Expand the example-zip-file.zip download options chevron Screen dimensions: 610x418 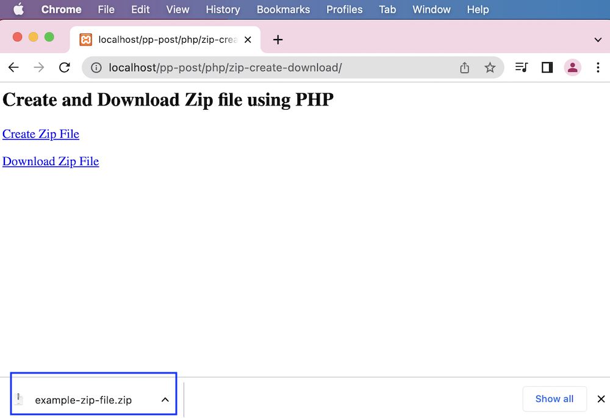pyautogui.click(x=165, y=400)
